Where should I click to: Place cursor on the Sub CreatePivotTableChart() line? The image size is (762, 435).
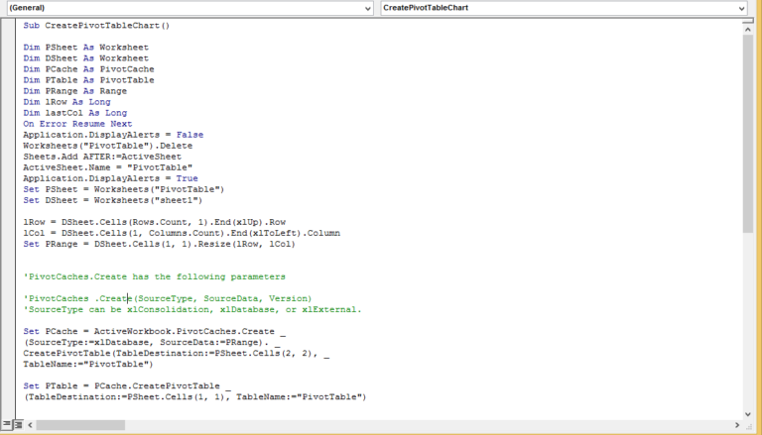pos(96,25)
